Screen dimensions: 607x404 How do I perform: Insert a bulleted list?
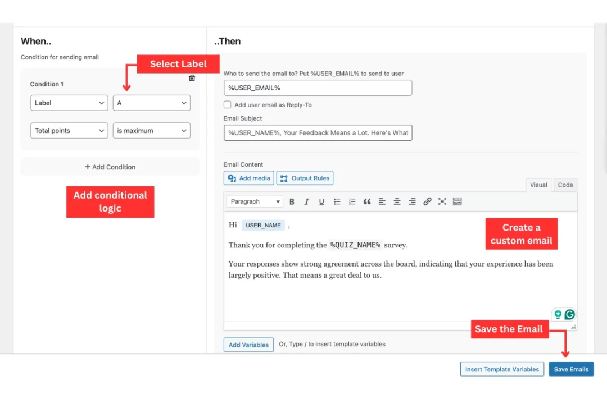tap(336, 201)
